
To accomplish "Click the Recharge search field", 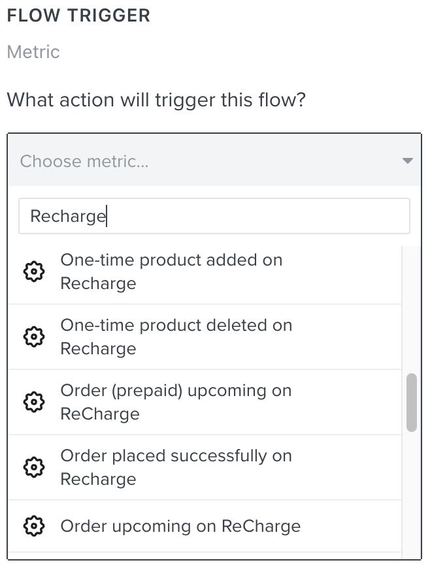I will pos(214,216).
